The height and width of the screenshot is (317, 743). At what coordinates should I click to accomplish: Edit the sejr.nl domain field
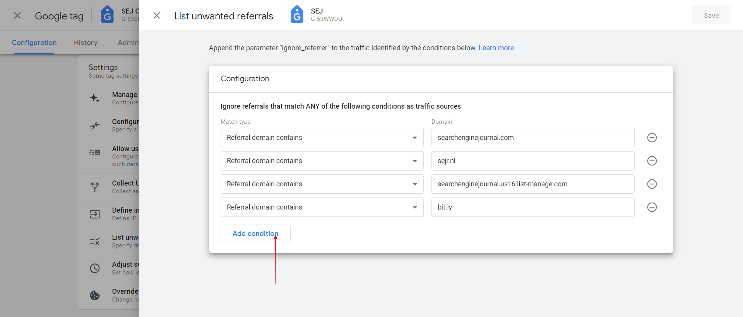coord(533,161)
